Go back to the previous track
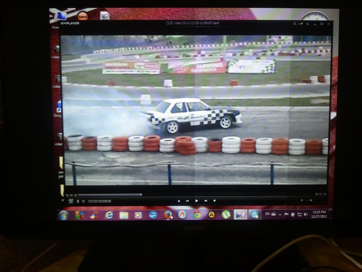This screenshot has width=362, height=272. 187,201
